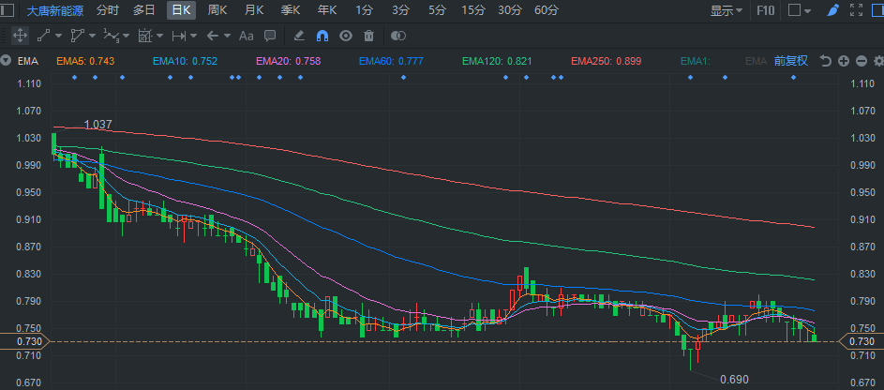
Task: Switch to 5分 five-minute chart
Action: point(436,10)
